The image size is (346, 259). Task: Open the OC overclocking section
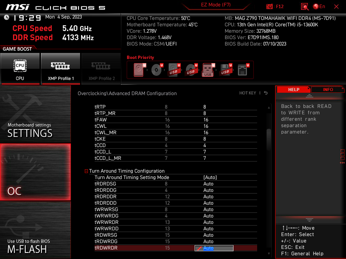[x=35, y=172]
